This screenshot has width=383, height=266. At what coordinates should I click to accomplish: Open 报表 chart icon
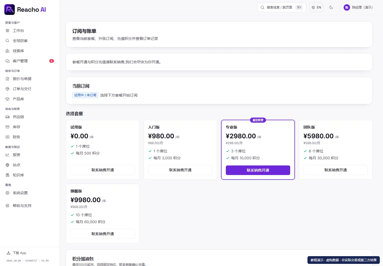coord(7,155)
